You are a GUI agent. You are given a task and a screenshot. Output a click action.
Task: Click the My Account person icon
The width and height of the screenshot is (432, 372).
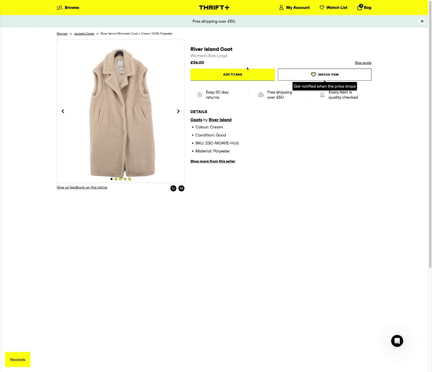(281, 8)
